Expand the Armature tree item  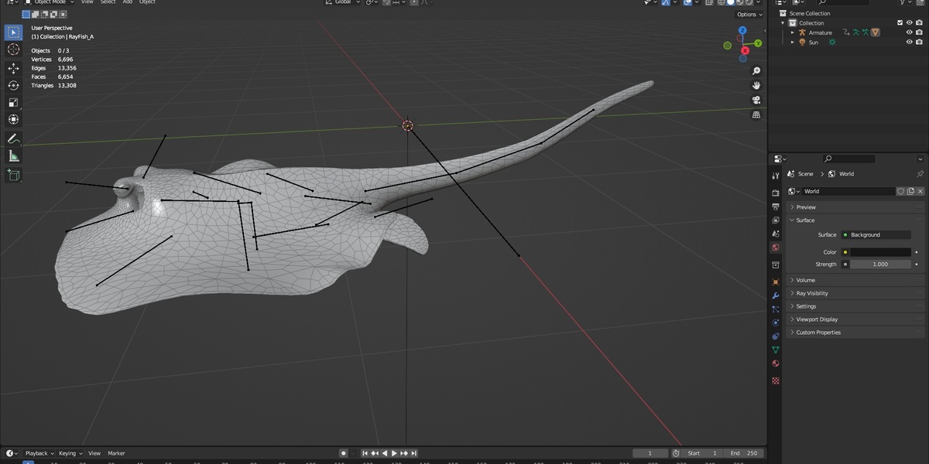point(793,32)
